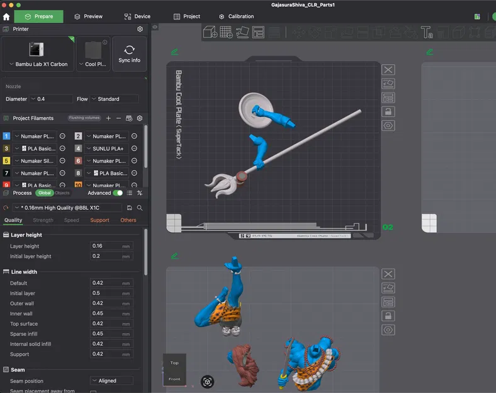496x393 pixels.
Task: Switch to the Preview tab
Action: pyautogui.click(x=89, y=16)
